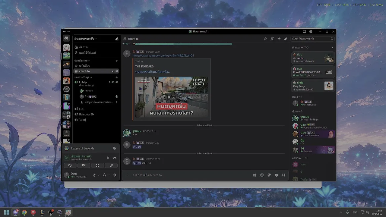Open the YouTube watch link in chat
The image size is (386, 217).
coord(163,55)
